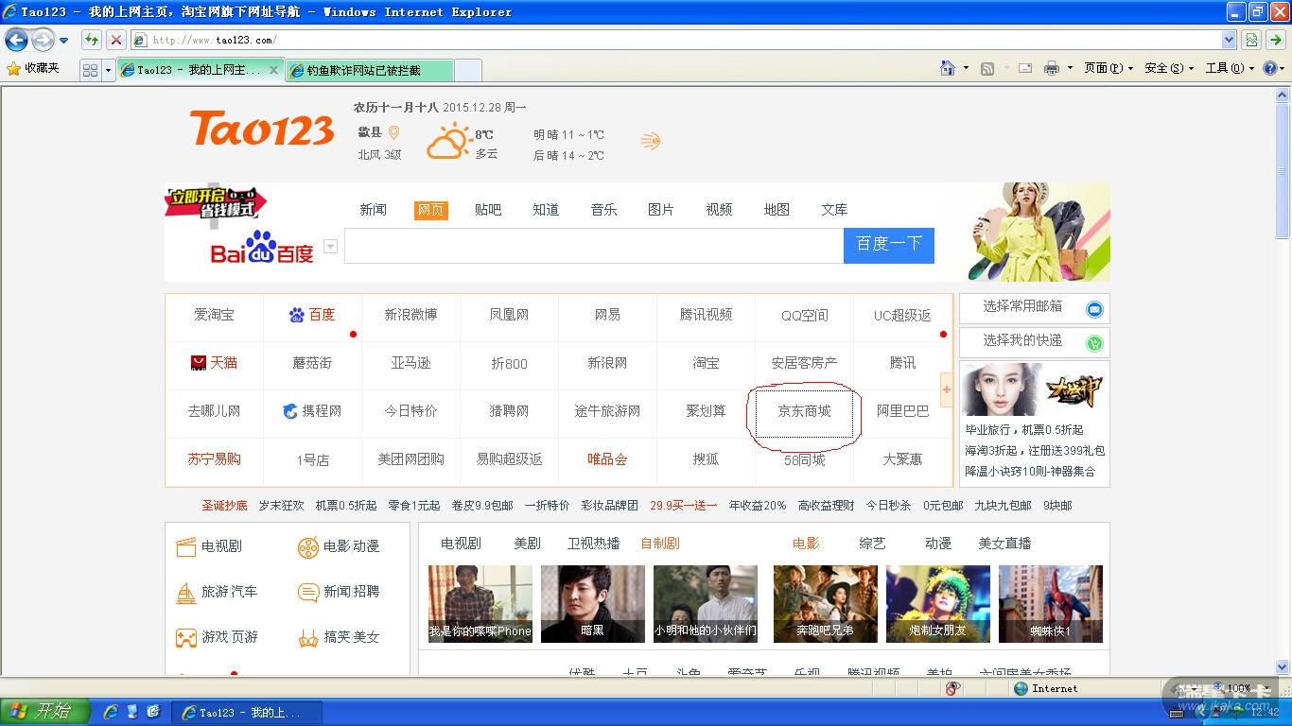Open the 苏宁易购 link
1292x726 pixels.
click(214, 459)
